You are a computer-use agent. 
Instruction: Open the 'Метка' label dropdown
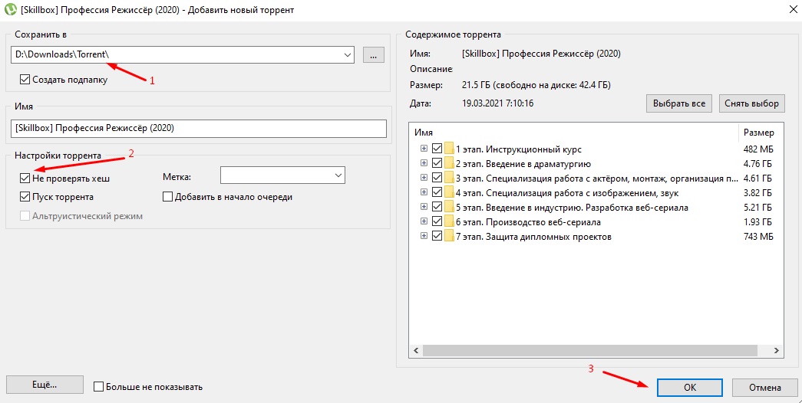click(x=338, y=176)
